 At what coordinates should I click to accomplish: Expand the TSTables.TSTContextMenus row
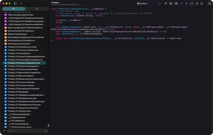[x=3, y=53]
